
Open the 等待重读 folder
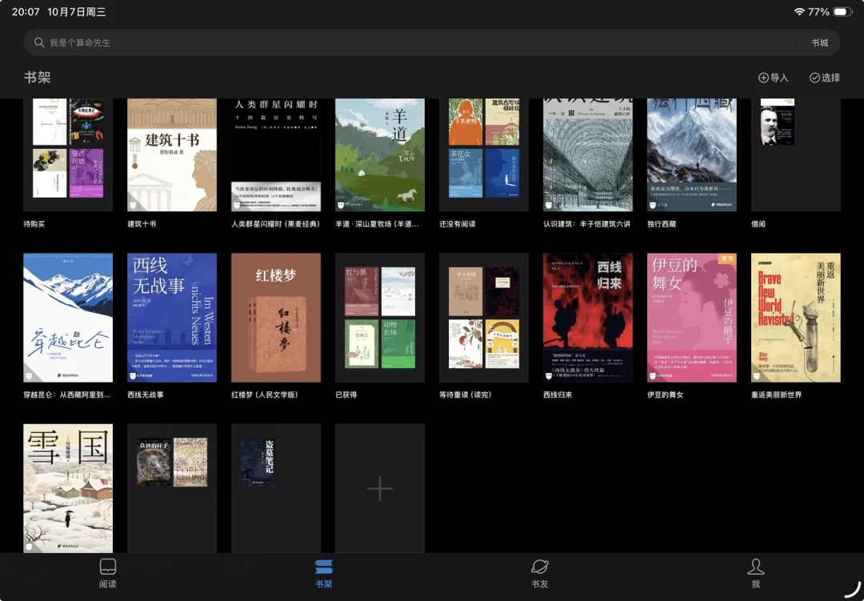(x=484, y=318)
